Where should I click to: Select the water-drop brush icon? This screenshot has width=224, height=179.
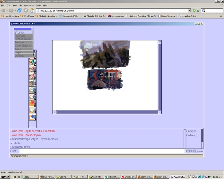tap(33, 117)
